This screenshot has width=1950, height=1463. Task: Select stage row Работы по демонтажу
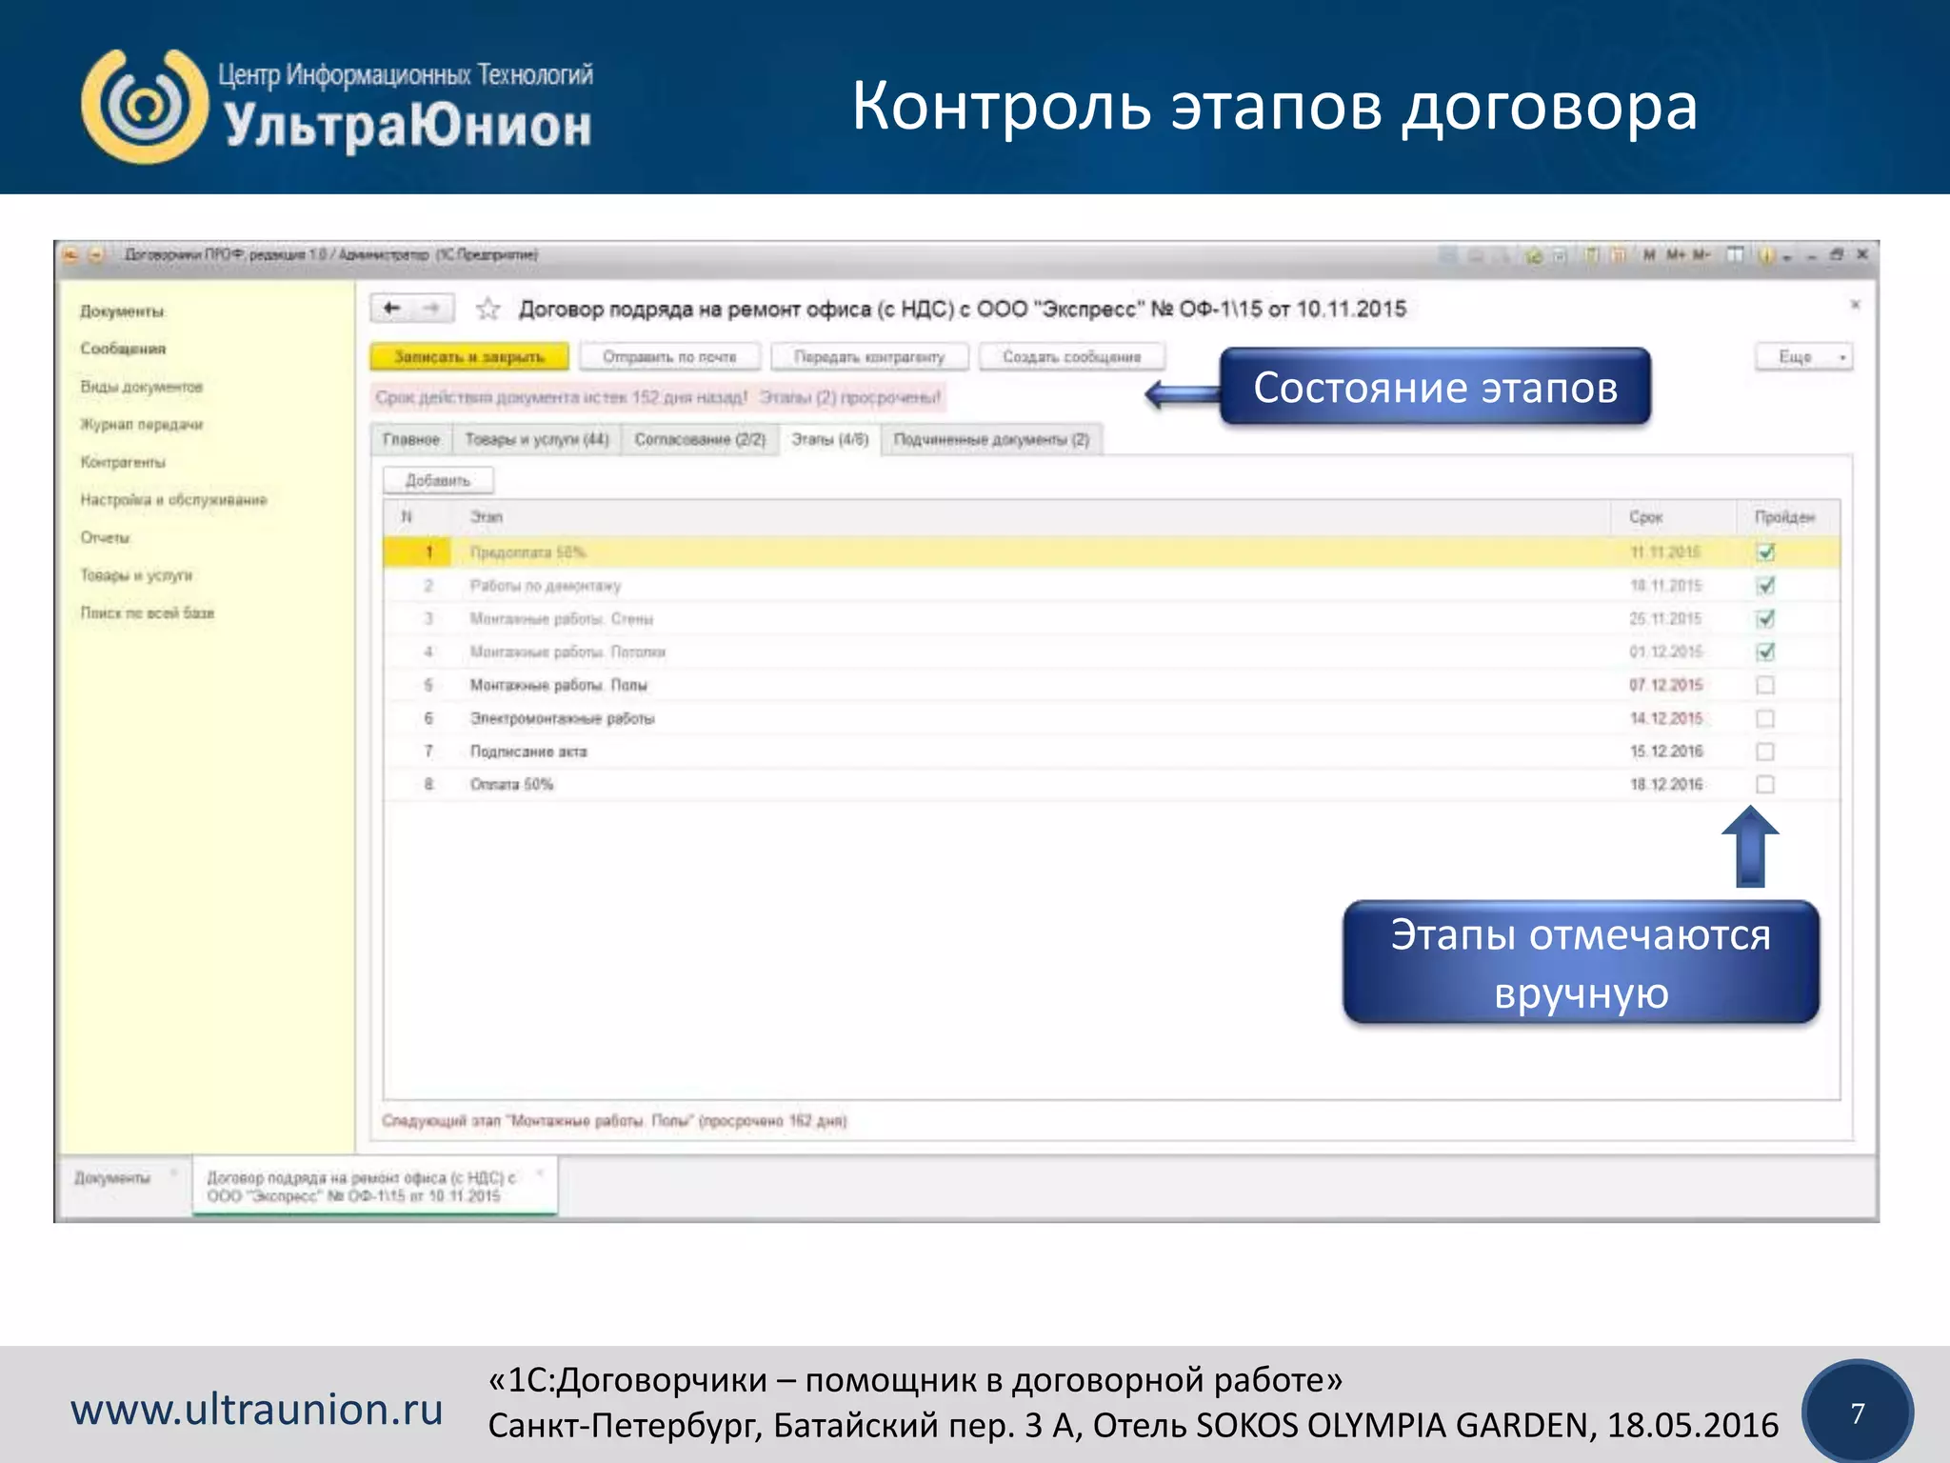[x=1112, y=586]
